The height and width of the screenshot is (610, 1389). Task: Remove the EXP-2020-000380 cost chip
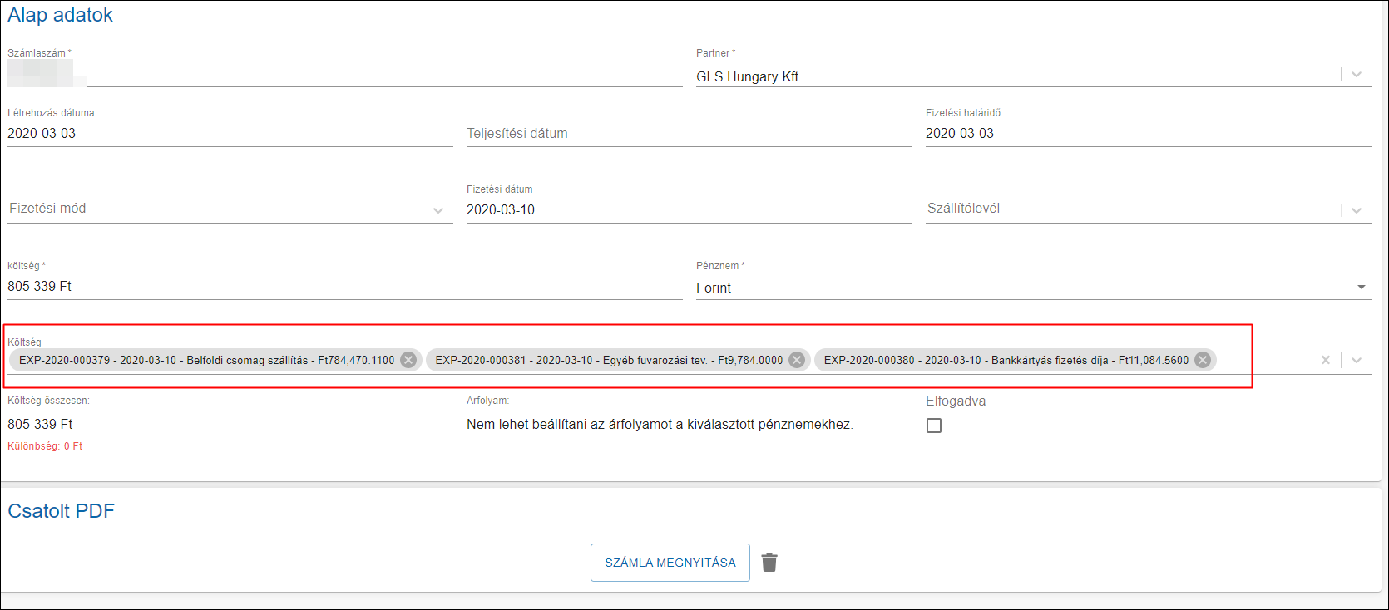pos(1203,360)
